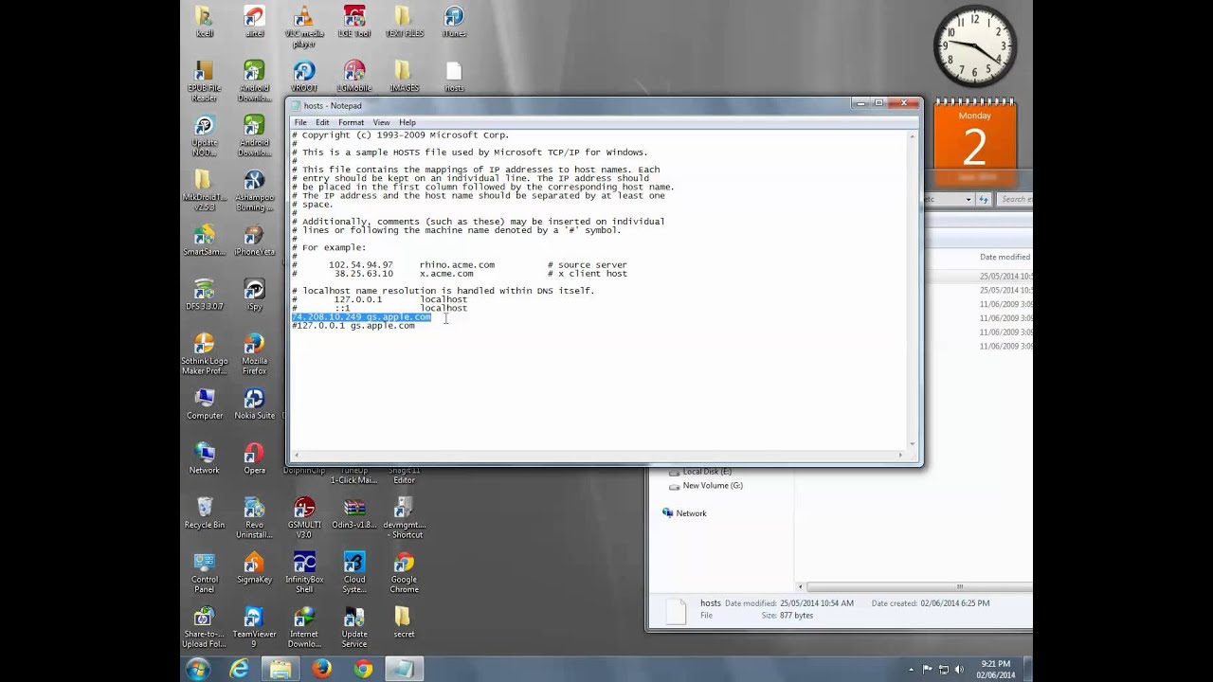The image size is (1213, 682).
Task: Select the Cloud System shortcut icon
Action: 354,573
